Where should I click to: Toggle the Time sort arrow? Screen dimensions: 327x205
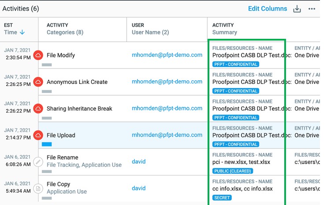point(22,32)
